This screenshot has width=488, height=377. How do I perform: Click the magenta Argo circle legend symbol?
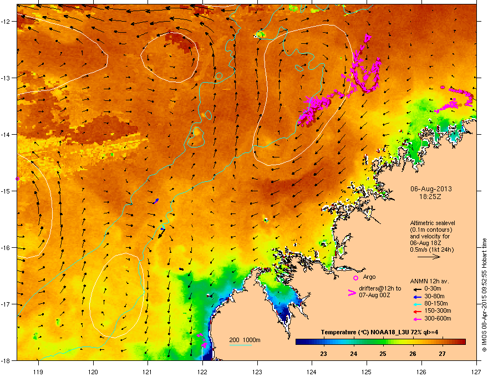click(355, 278)
